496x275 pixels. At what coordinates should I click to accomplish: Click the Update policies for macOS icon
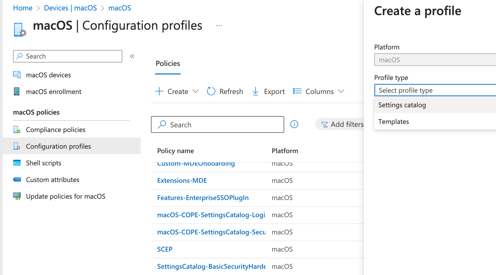coord(17,196)
